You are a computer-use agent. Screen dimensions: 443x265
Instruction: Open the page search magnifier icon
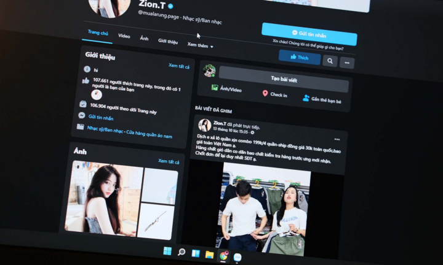[330, 61]
